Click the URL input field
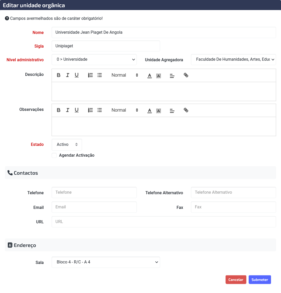 point(164,222)
